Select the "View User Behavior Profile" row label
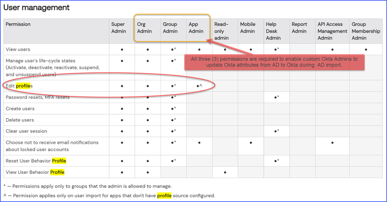The image size is (387, 202). (35, 172)
